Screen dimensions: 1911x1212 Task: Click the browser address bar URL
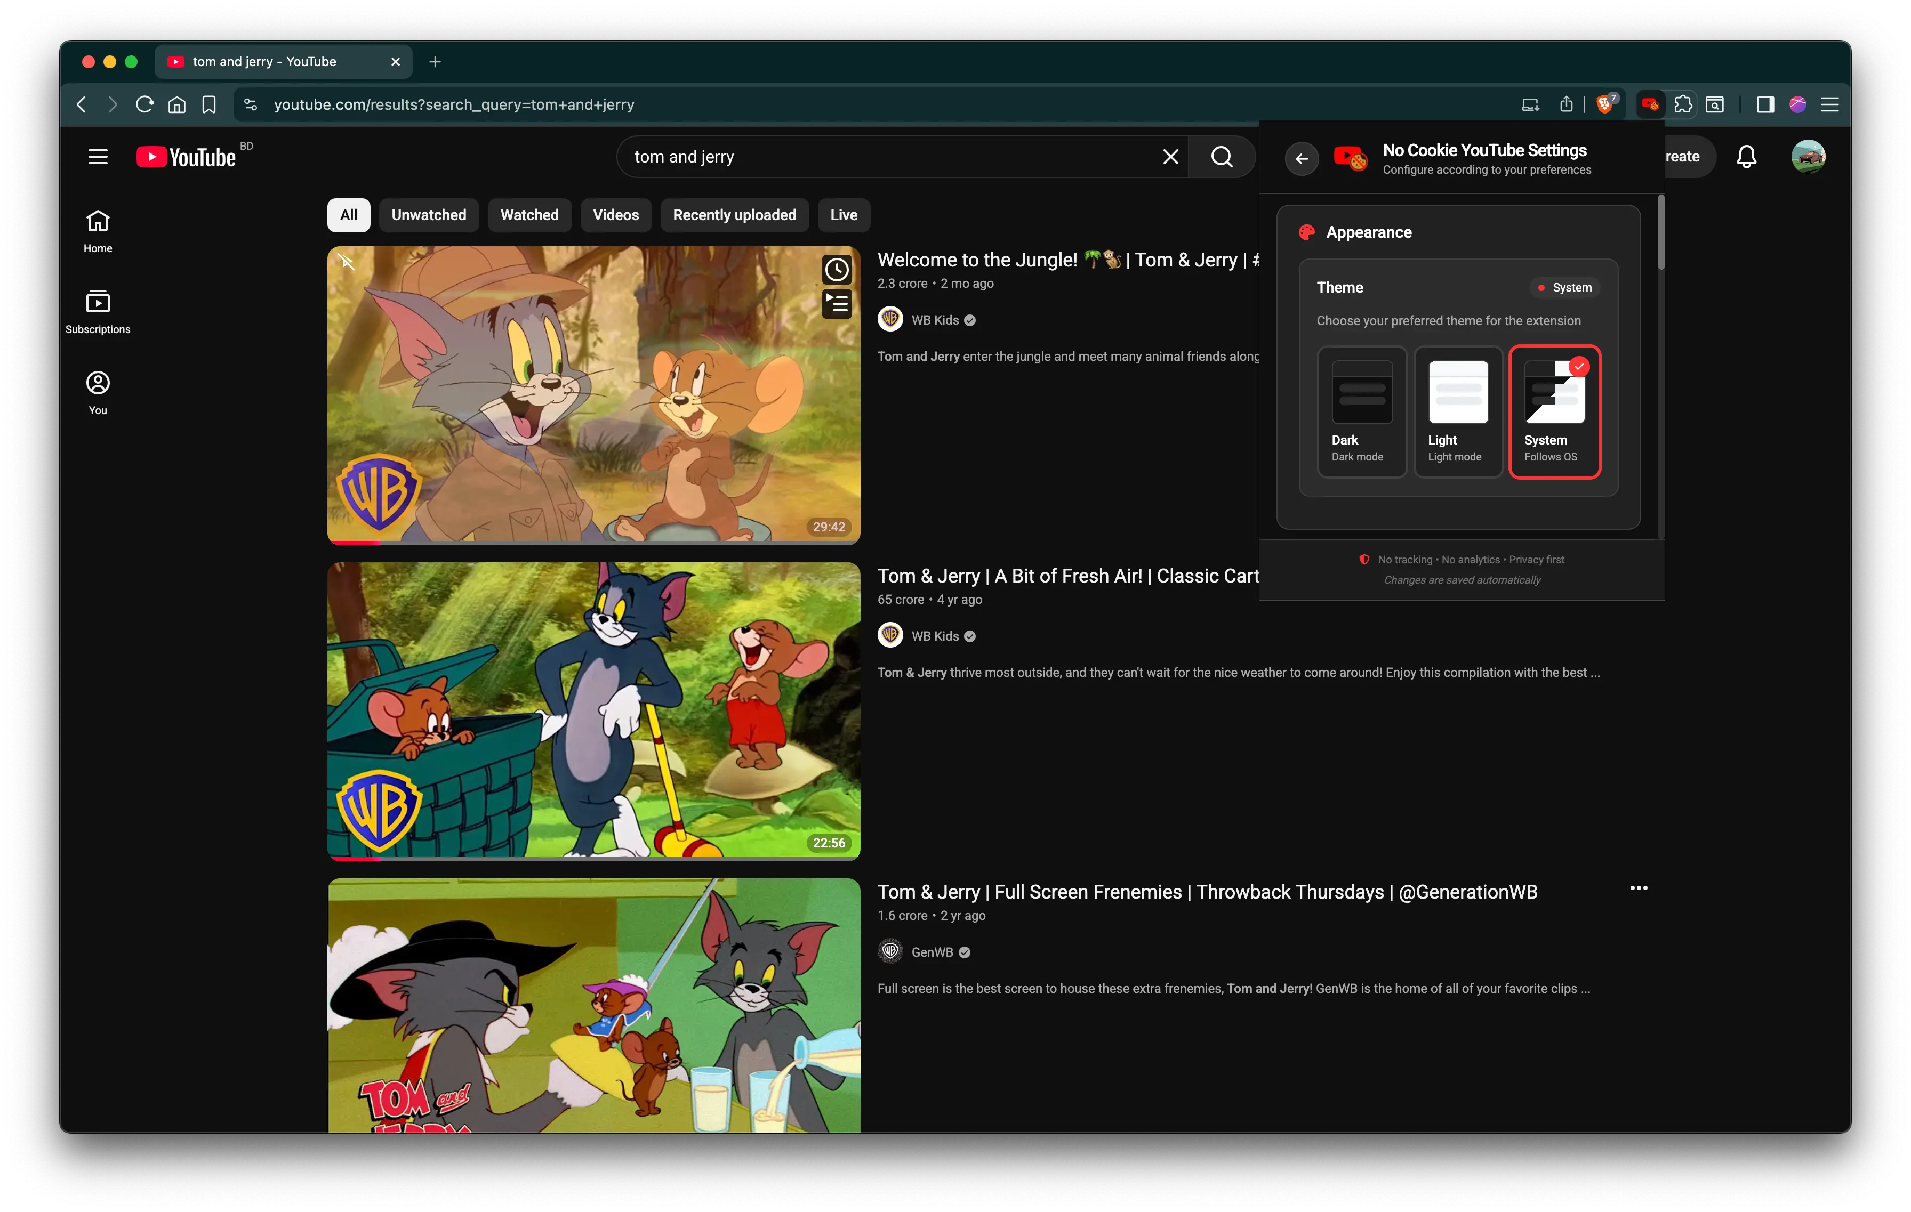point(454,104)
